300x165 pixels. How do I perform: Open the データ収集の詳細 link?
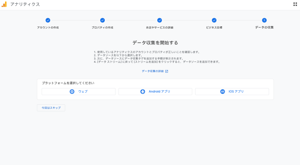point(153,71)
